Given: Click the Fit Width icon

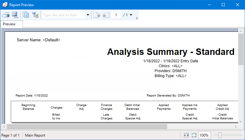Looking at the screenshot, I should (x=186, y=135).
